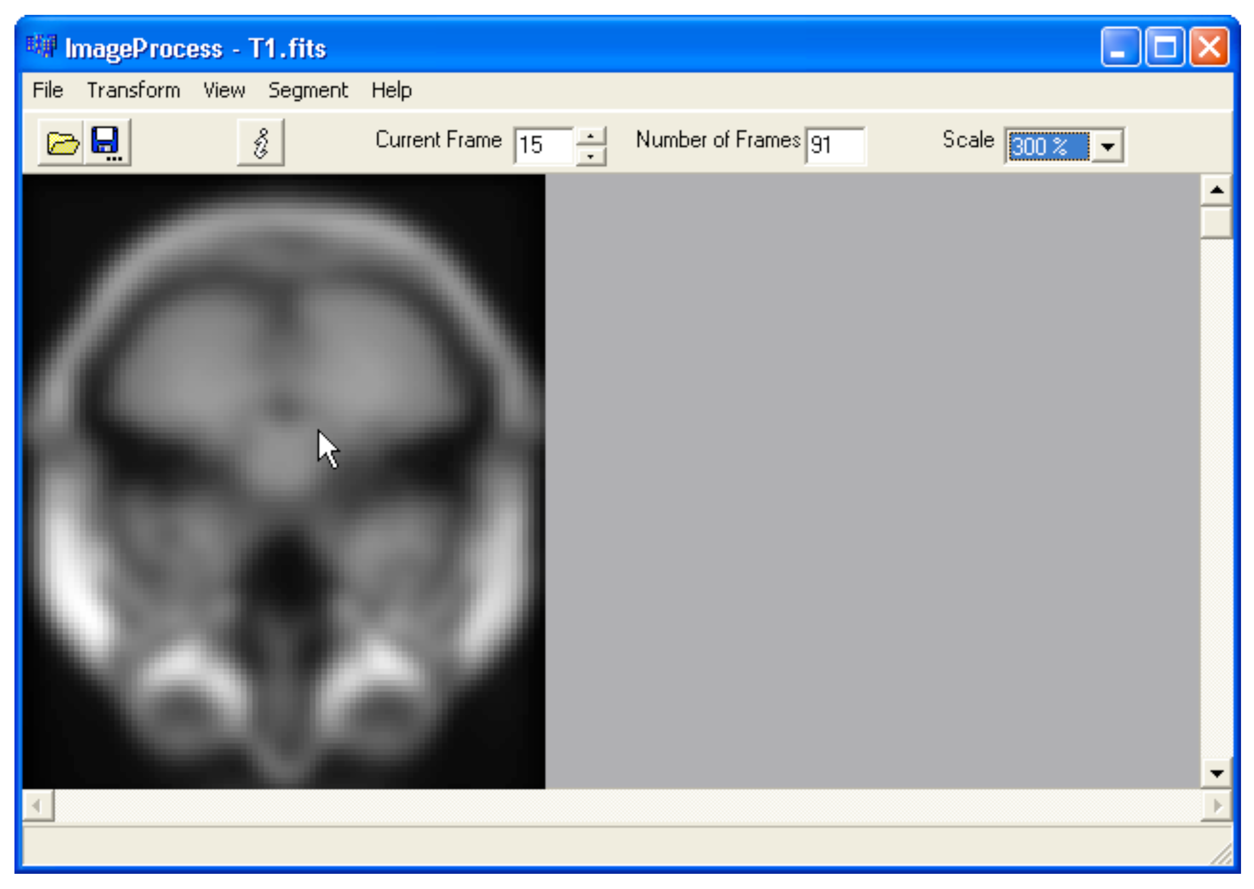
Task: Open the File menu
Action: 47,90
